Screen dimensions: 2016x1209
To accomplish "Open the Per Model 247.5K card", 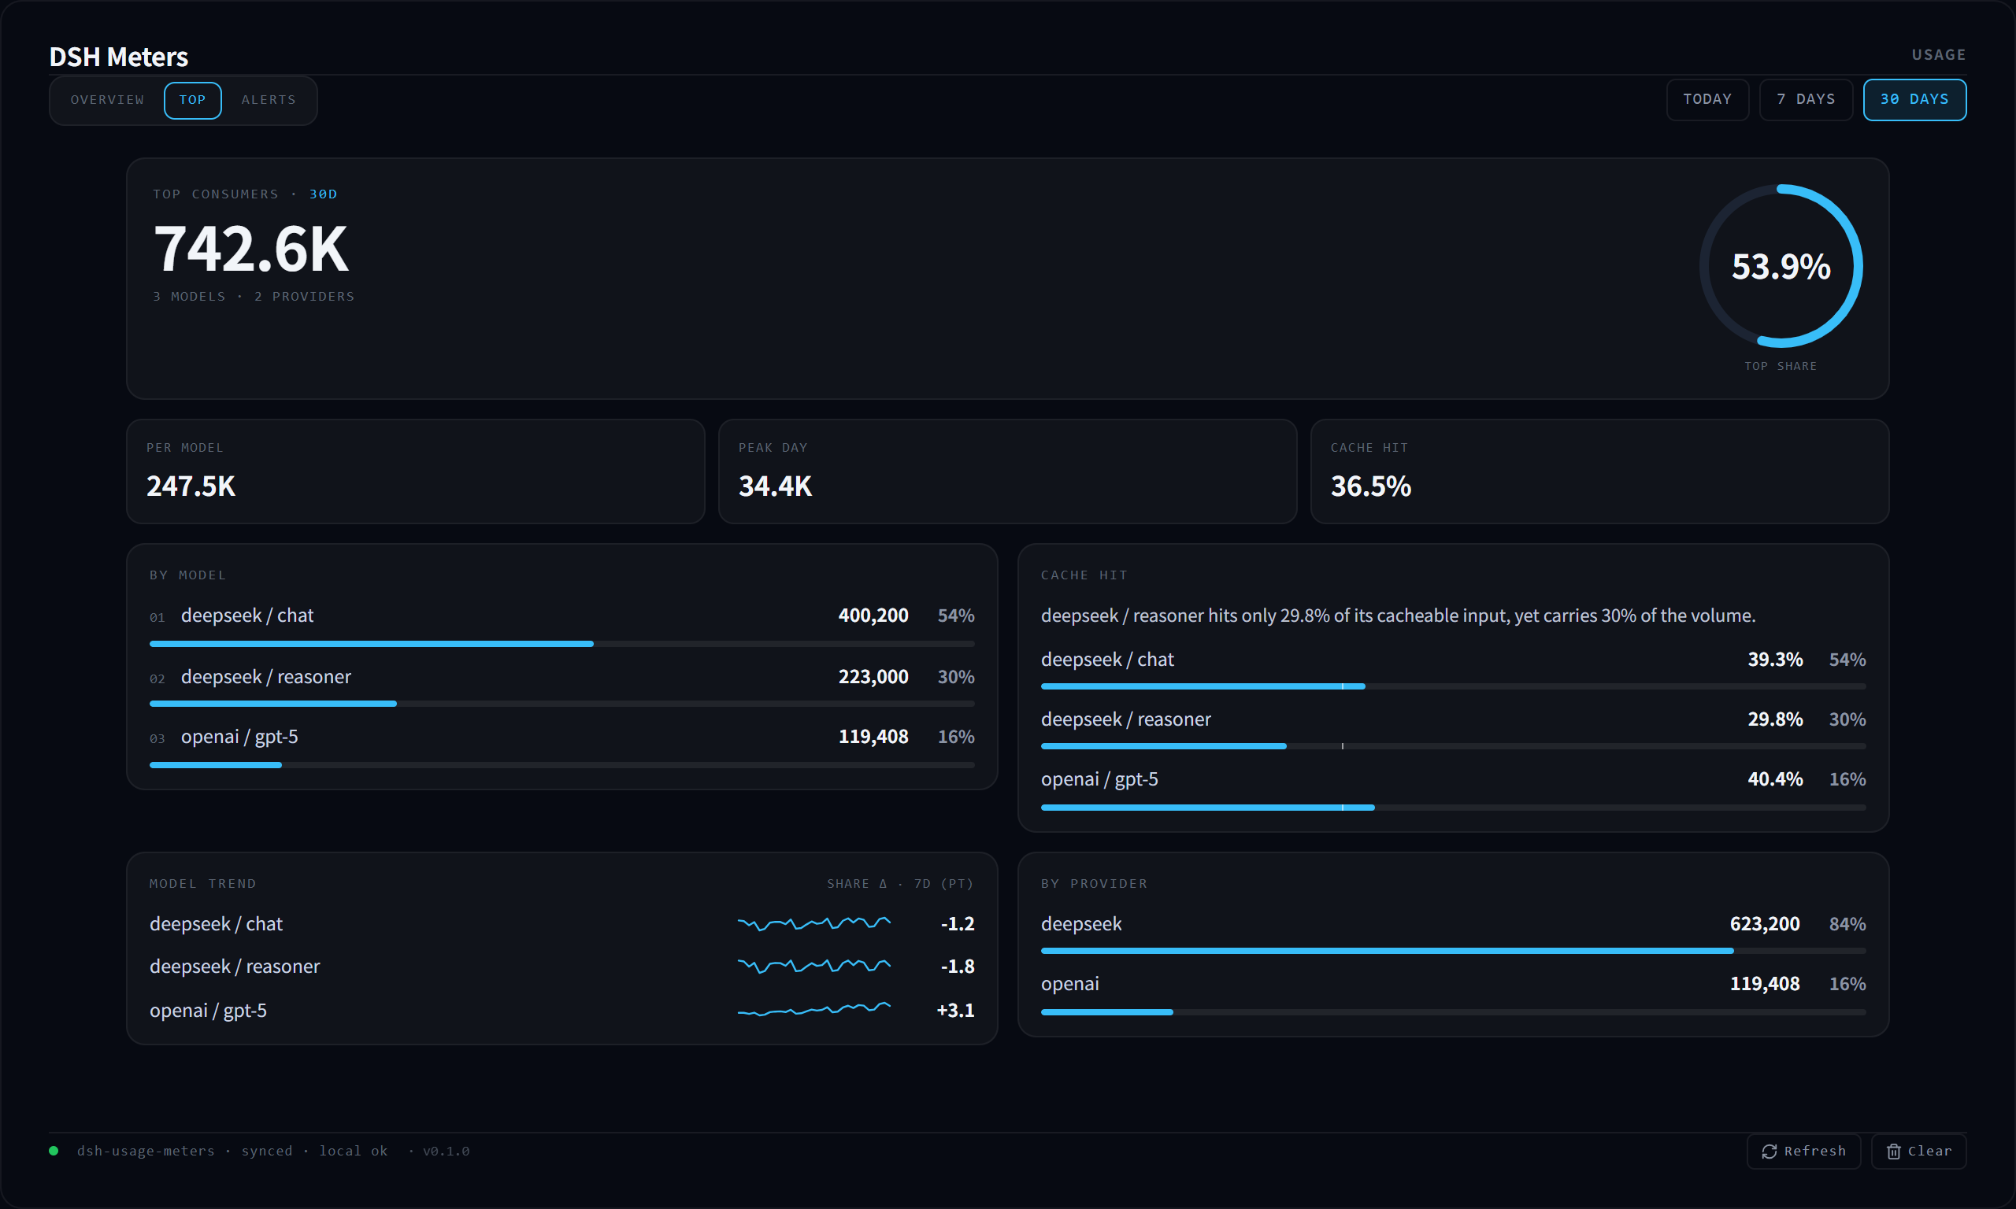I will pos(416,471).
